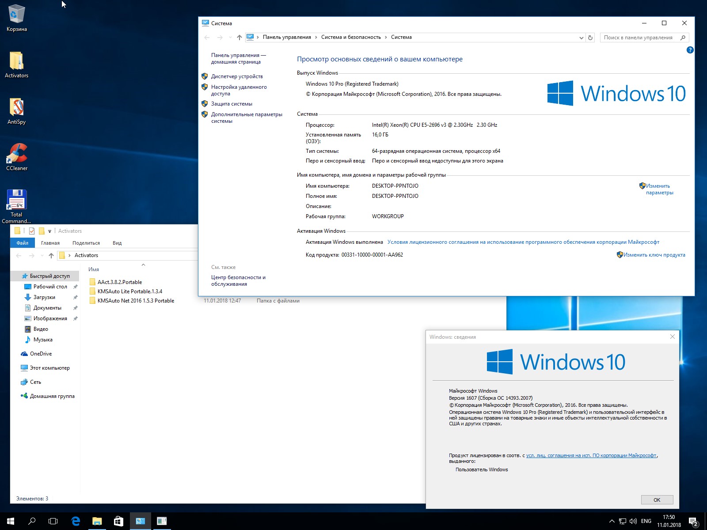Screen dimensions: 707x530
Task: Click OK in Windows info dialog
Action: (657, 500)
